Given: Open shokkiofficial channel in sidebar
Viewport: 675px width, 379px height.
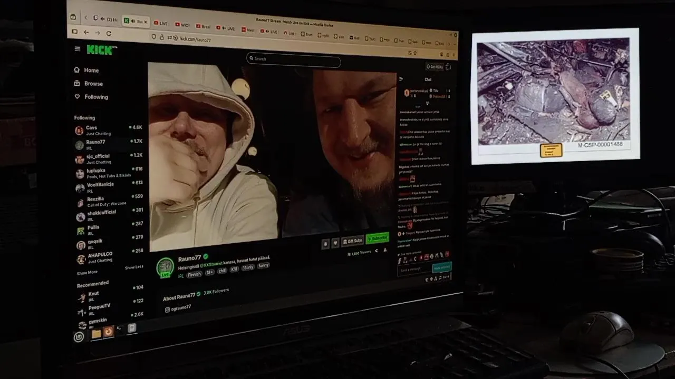Looking at the screenshot, I should click(109, 215).
